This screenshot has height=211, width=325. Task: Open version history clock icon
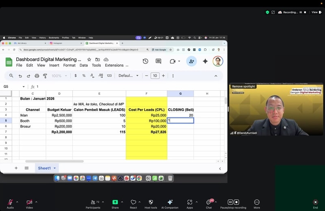(x=145, y=61)
